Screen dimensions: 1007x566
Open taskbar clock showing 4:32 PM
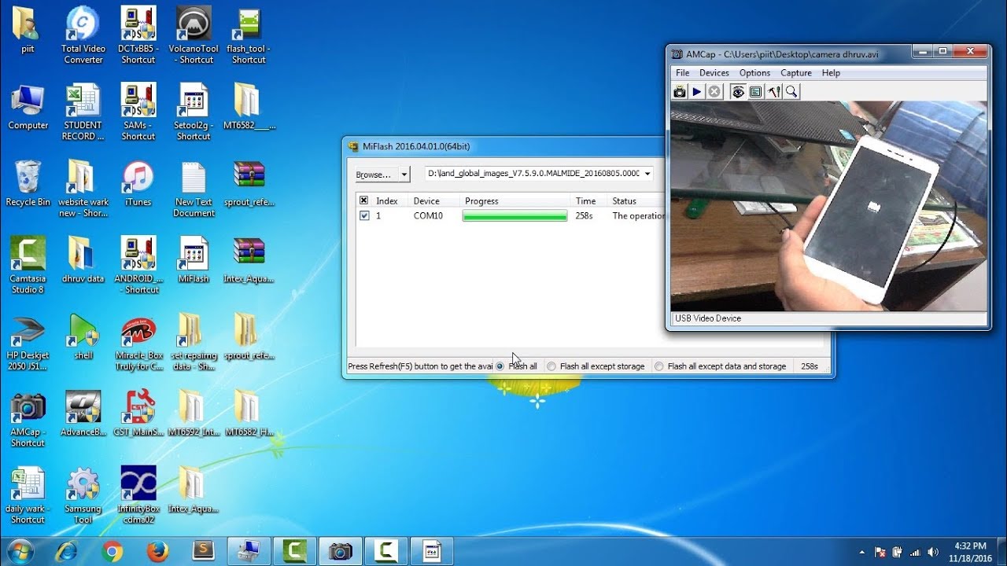[x=969, y=552]
